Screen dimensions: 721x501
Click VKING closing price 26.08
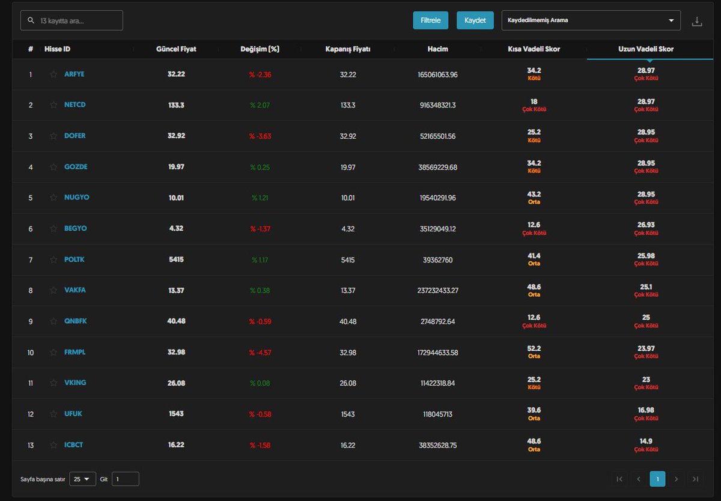[x=348, y=383]
